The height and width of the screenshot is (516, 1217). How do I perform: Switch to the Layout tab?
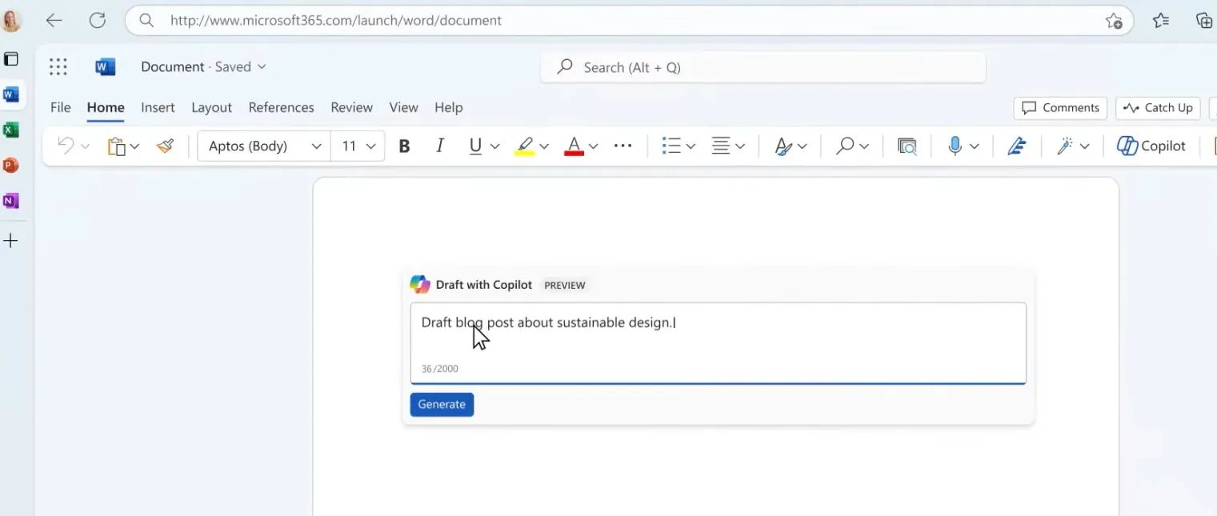pyautogui.click(x=211, y=107)
